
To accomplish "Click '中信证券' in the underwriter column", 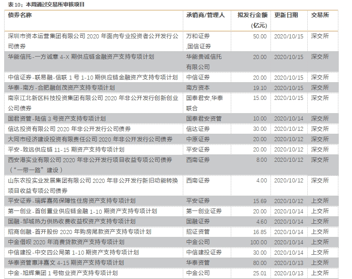I will [198, 77].
